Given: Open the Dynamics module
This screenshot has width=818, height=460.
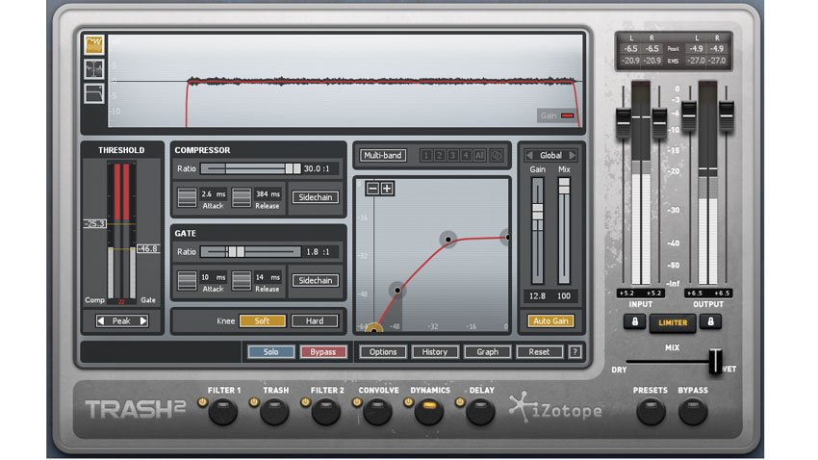Looking at the screenshot, I should tap(429, 412).
